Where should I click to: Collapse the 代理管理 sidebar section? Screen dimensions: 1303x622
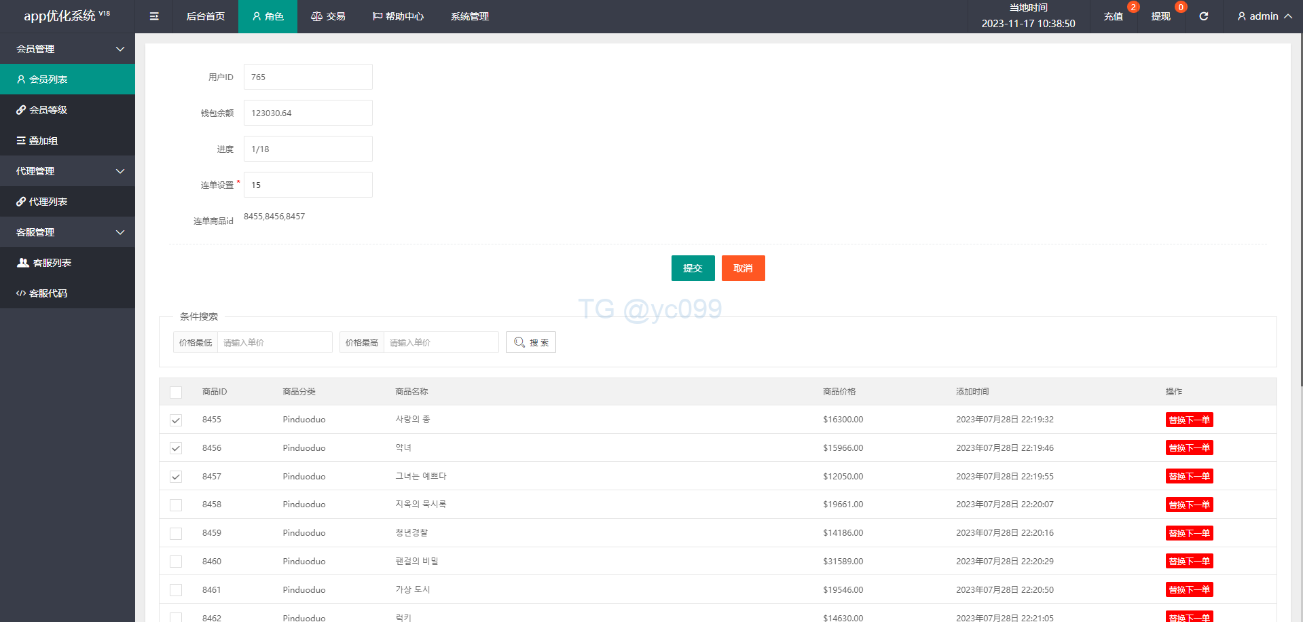67,171
